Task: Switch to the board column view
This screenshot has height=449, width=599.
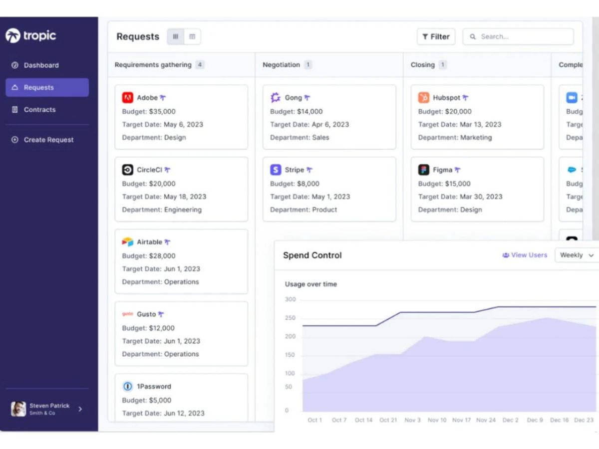Action: [x=176, y=36]
